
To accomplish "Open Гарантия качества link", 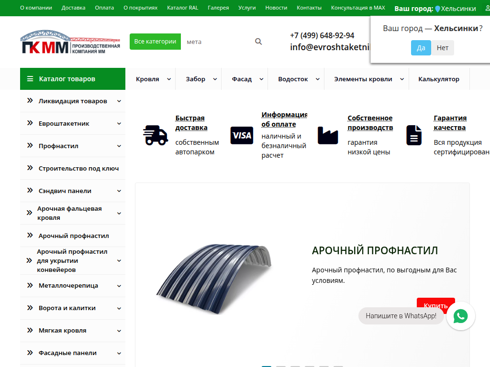I will click(x=450, y=123).
